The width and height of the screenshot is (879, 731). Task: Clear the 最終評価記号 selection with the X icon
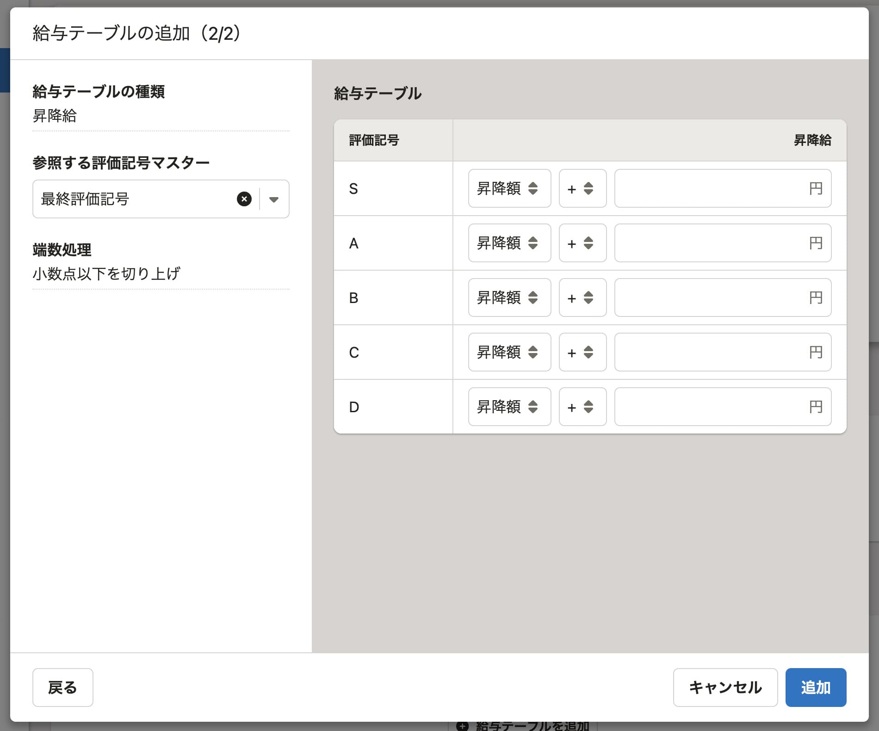point(244,199)
